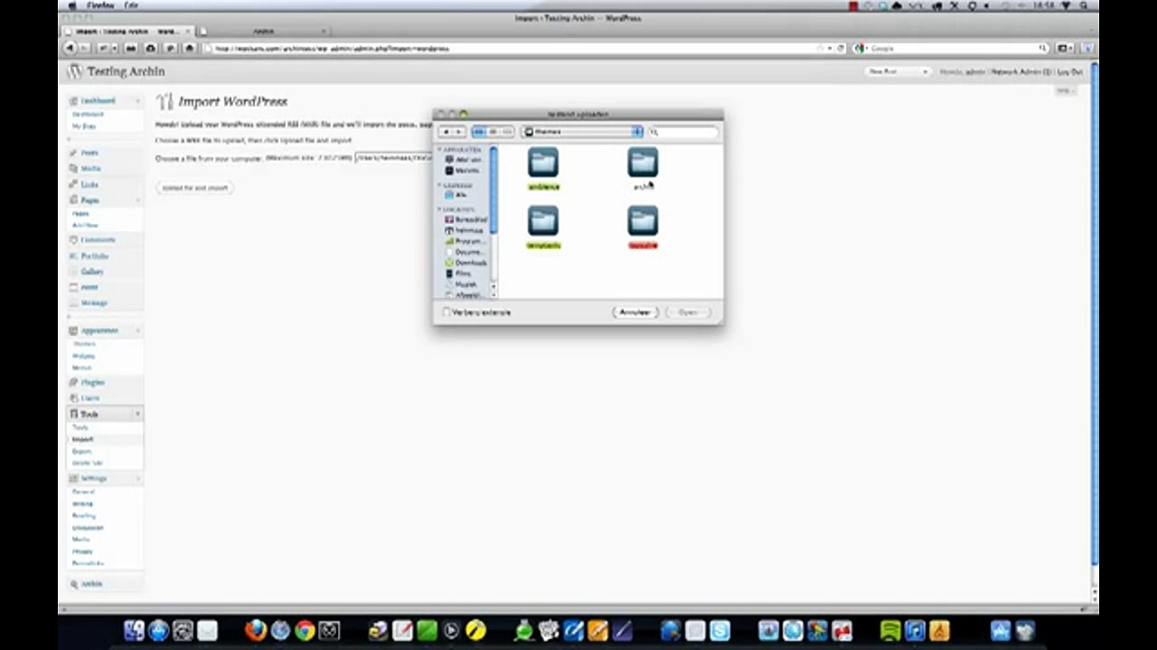Click the Firefox home toolbar button
Screen dimensions: 1157x650
(x=190, y=48)
